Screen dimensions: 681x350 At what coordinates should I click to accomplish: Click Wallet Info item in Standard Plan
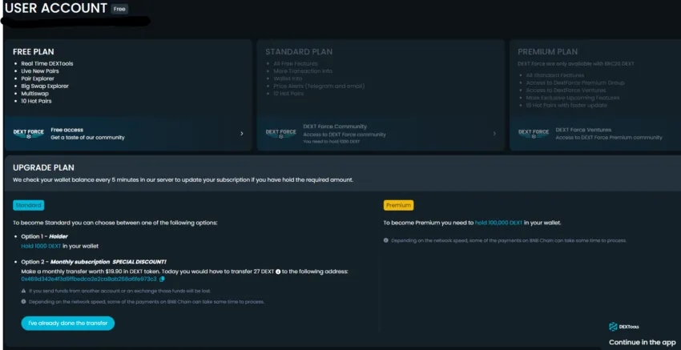(x=288, y=78)
